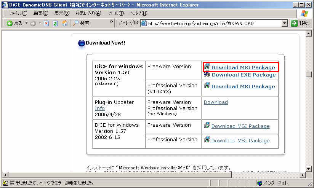This screenshot has height=188, width=314.
Task: Click the 検索 search button label
Action: 85,23
